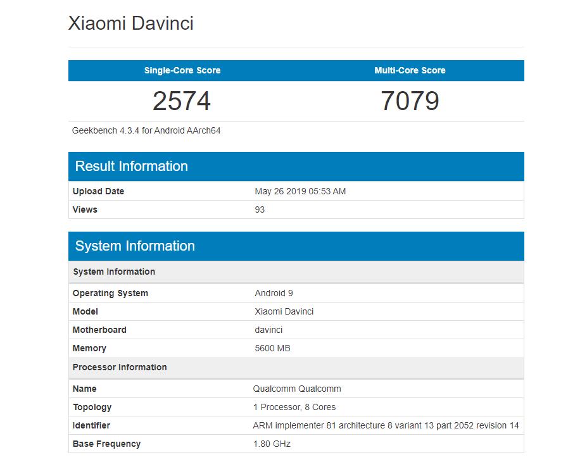Select the Views label

pos(85,209)
